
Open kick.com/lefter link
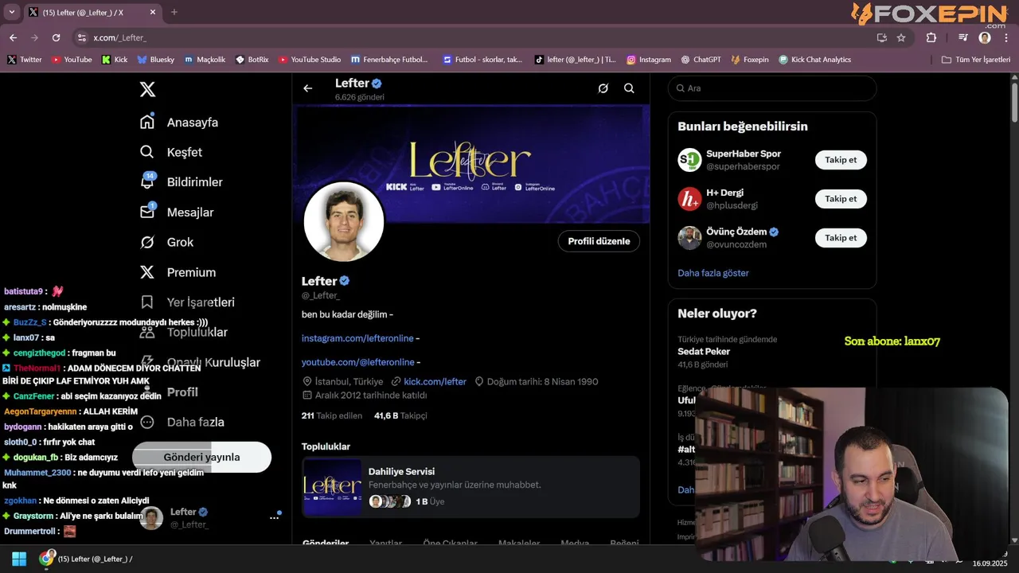coord(435,382)
